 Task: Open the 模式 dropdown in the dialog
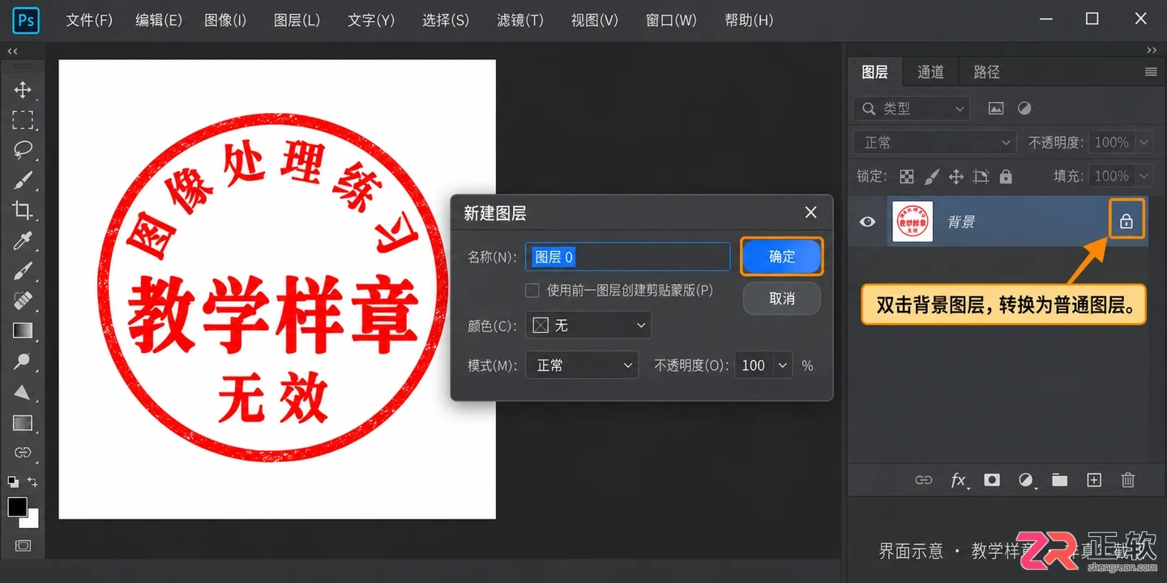pyautogui.click(x=582, y=365)
